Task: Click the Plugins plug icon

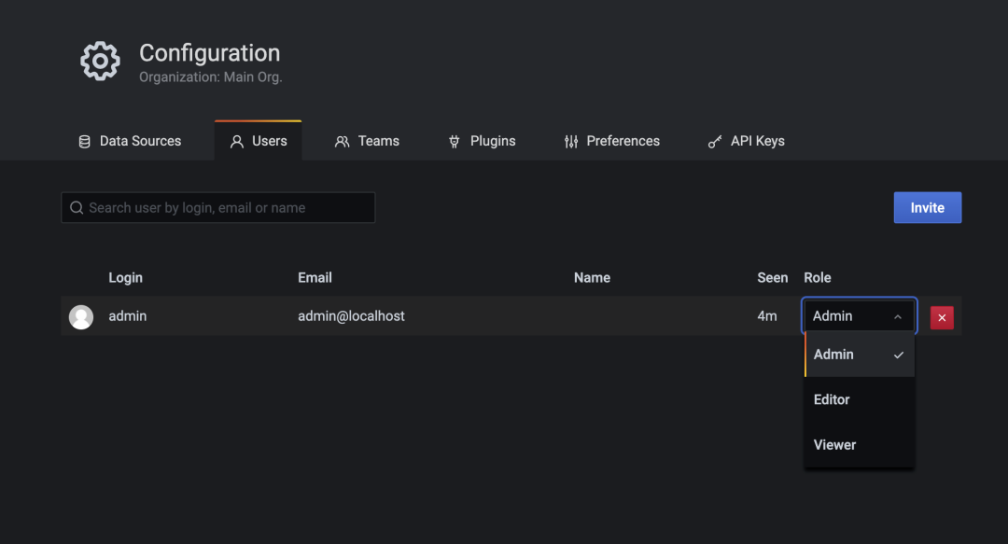Action: pos(455,142)
